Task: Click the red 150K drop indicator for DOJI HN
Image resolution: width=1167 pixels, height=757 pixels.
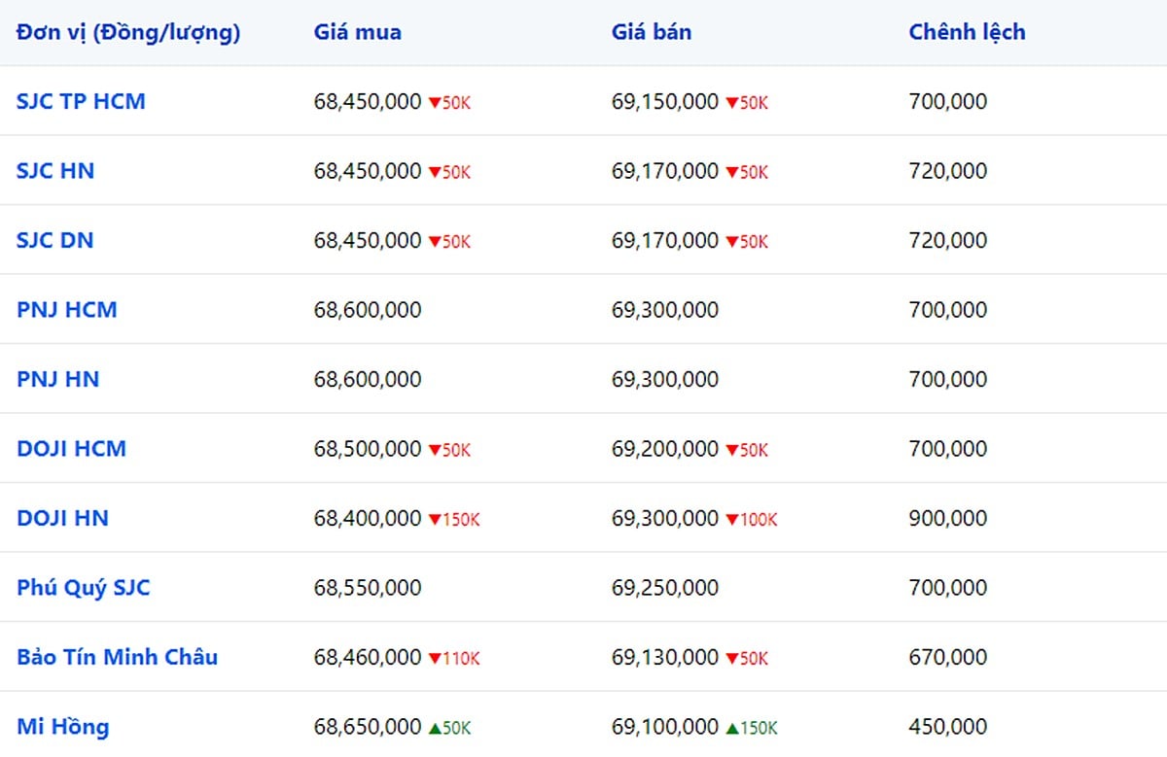Action: [454, 520]
